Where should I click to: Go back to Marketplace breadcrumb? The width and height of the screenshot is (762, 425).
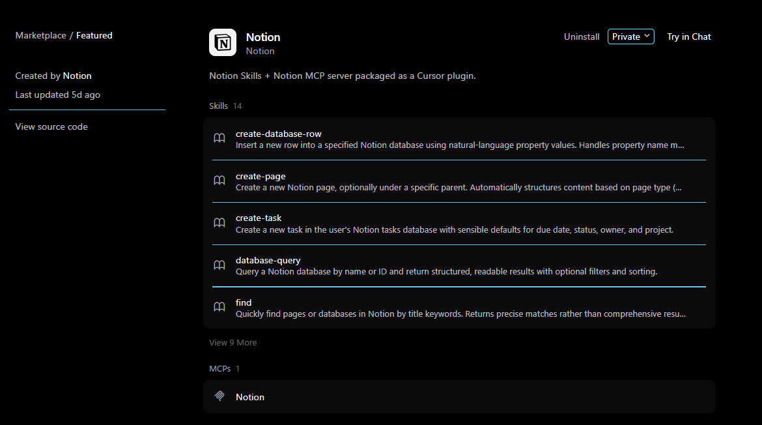41,35
